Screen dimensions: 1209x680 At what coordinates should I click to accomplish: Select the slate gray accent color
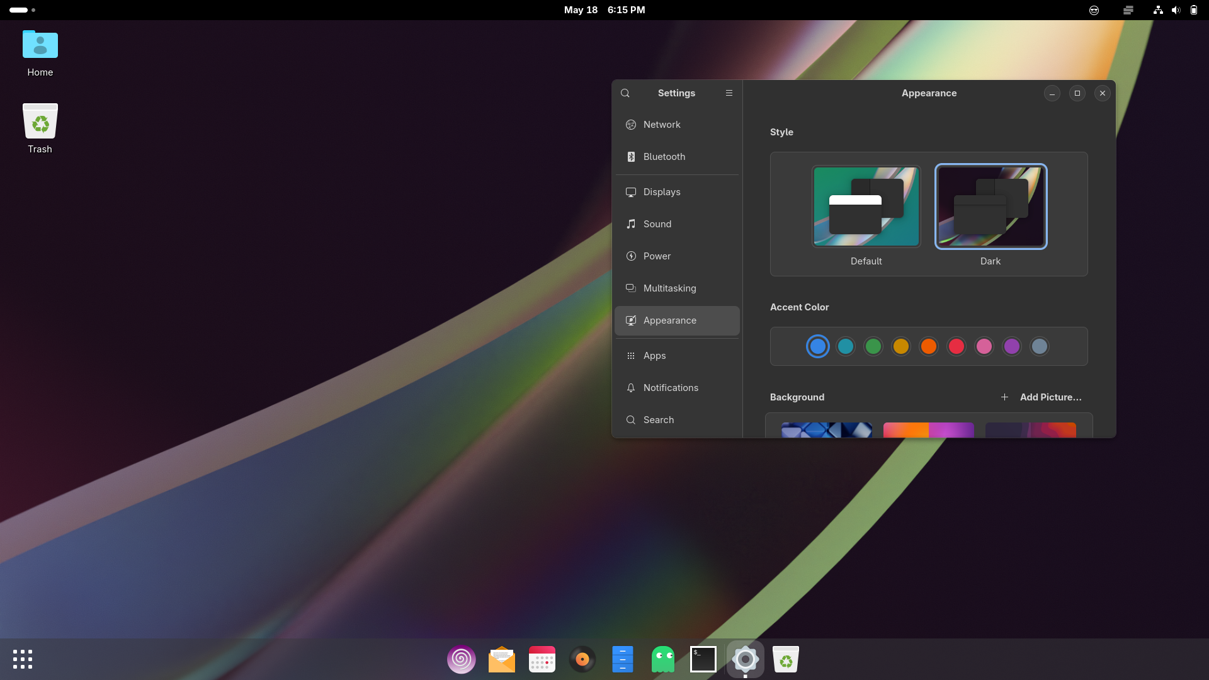(1040, 346)
